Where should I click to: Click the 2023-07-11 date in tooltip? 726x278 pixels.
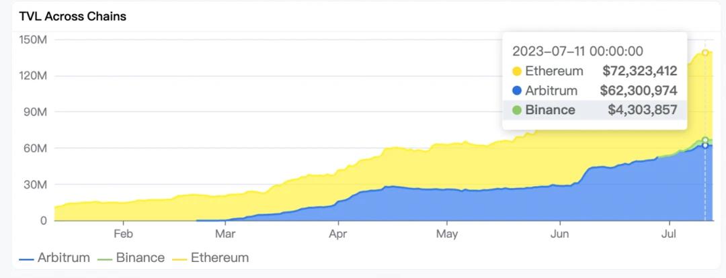[577, 51]
